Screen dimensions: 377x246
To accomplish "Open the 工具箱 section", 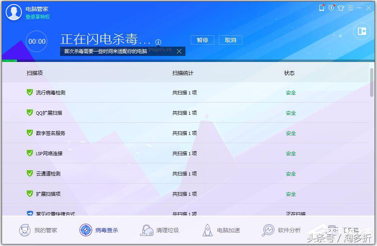I will tap(333, 228).
